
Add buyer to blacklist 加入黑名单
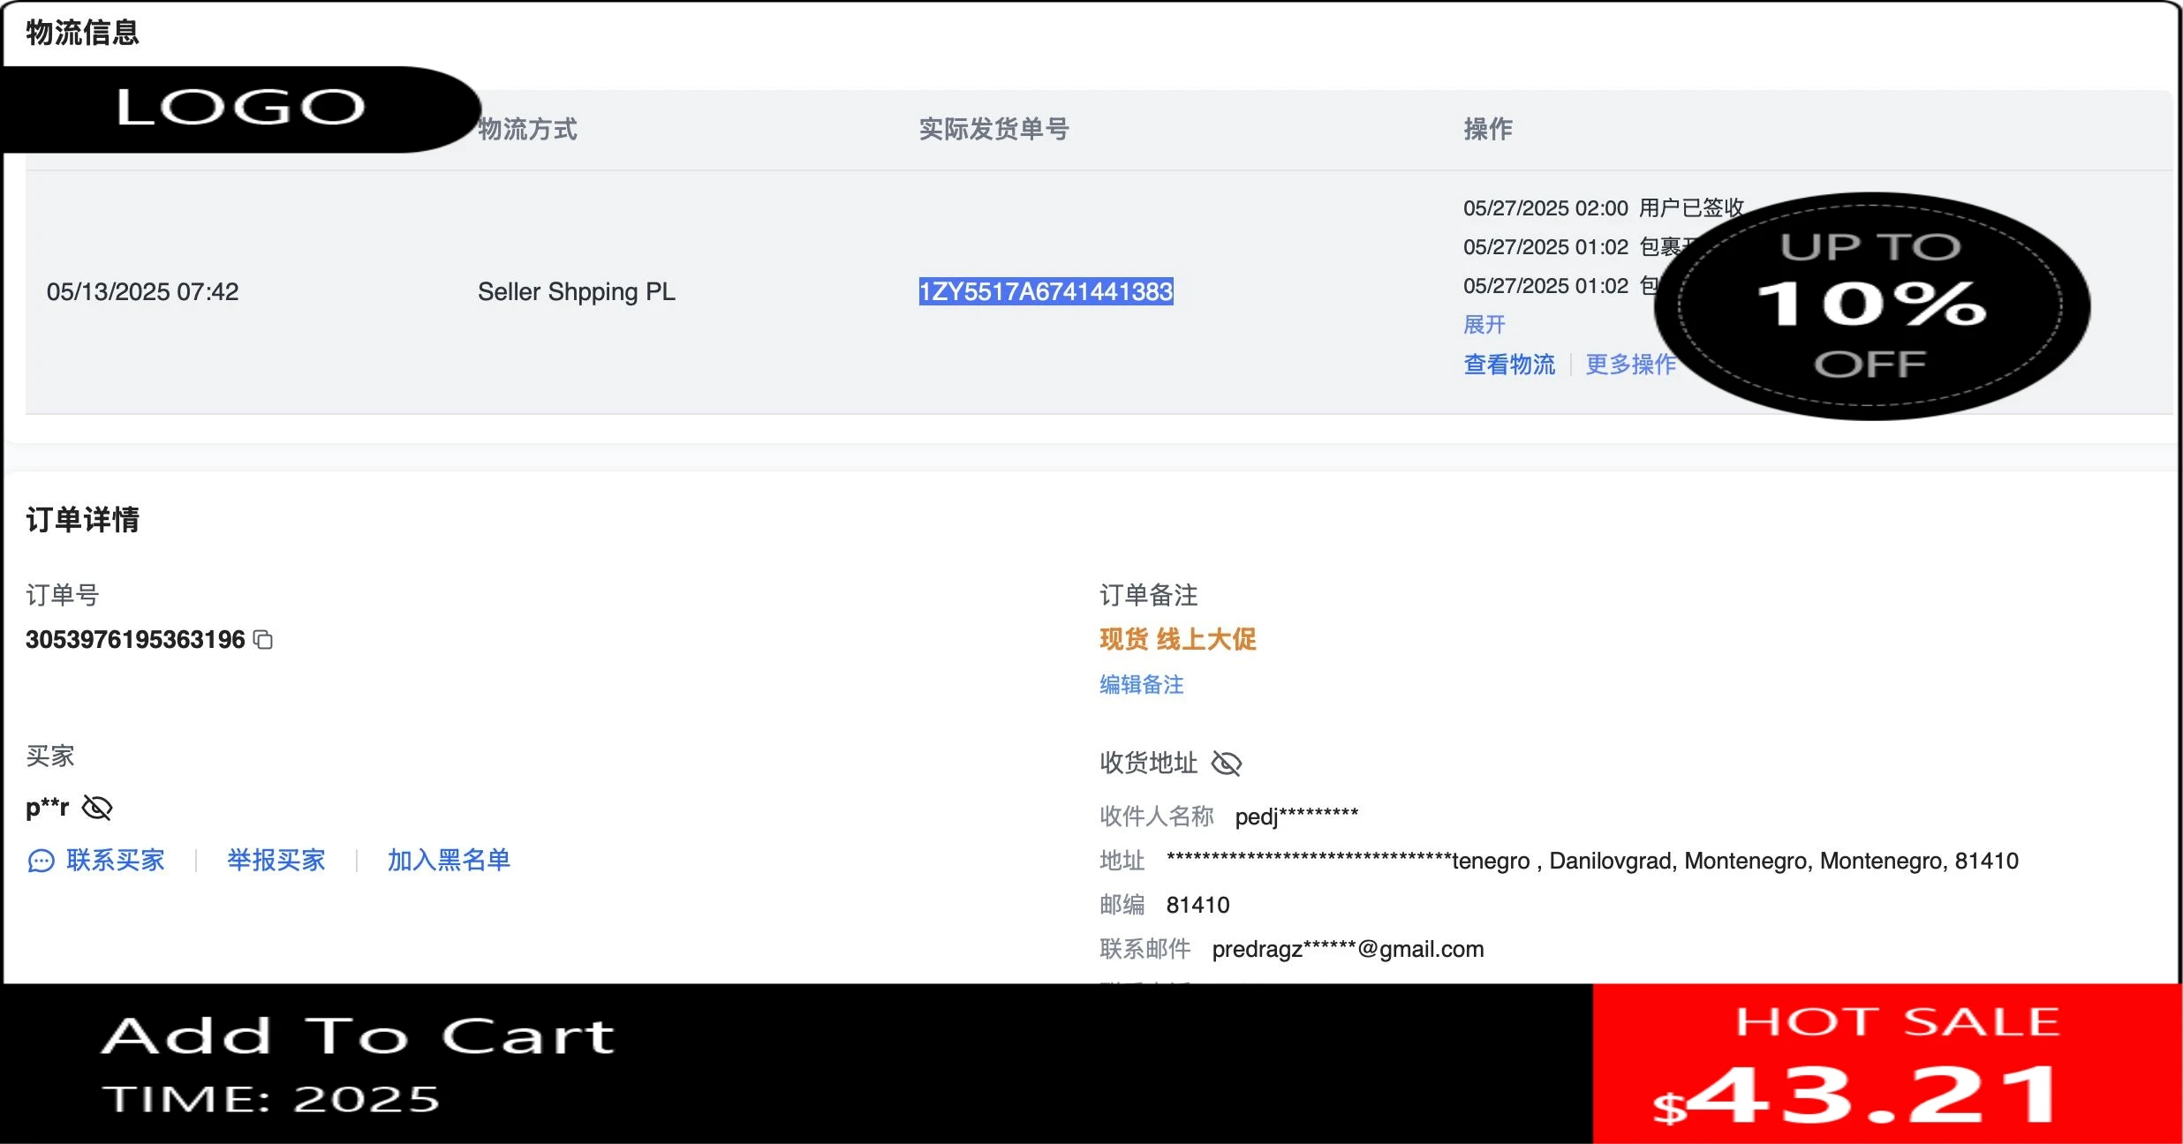(x=449, y=861)
